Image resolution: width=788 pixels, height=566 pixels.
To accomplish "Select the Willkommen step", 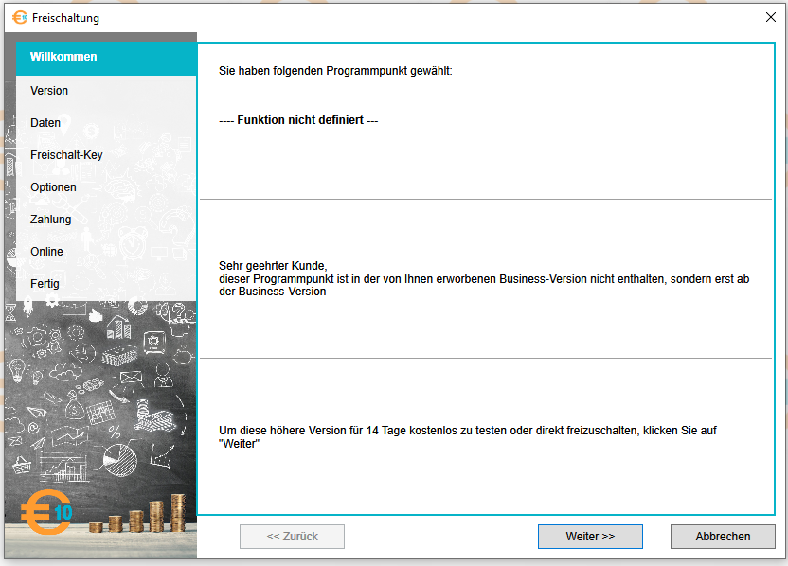I will click(63, 57).
